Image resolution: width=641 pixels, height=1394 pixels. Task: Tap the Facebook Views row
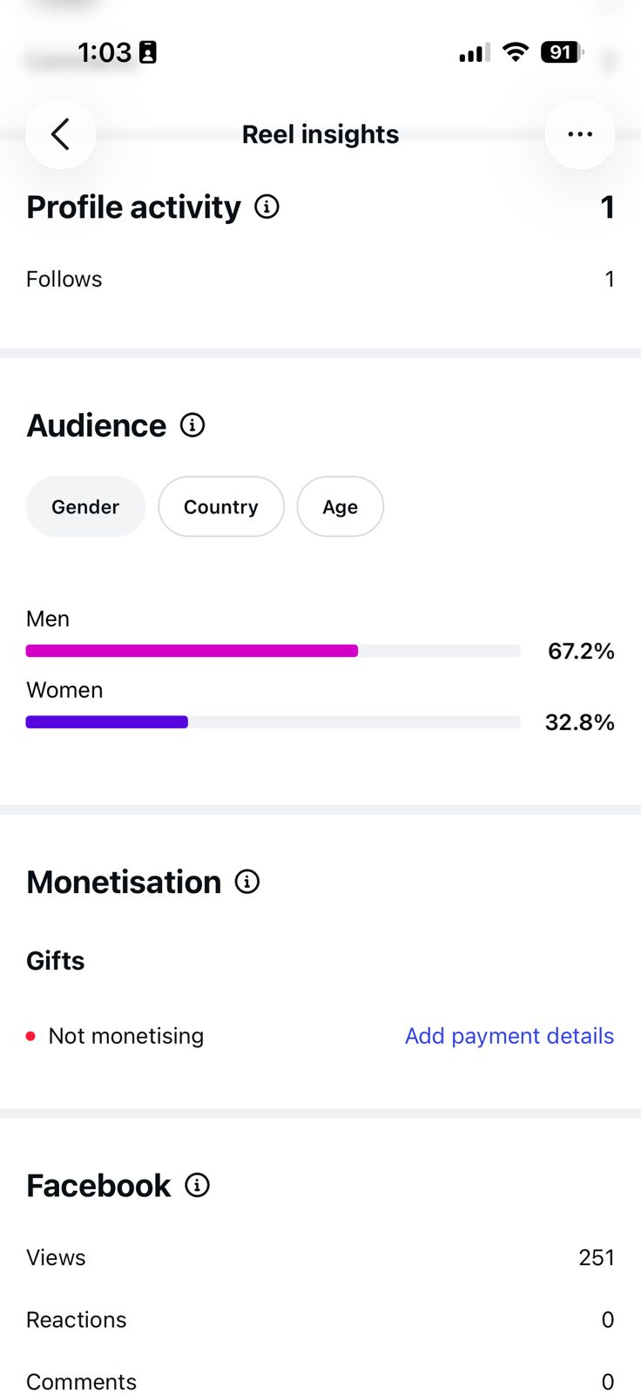click(x=320, y=1257)
